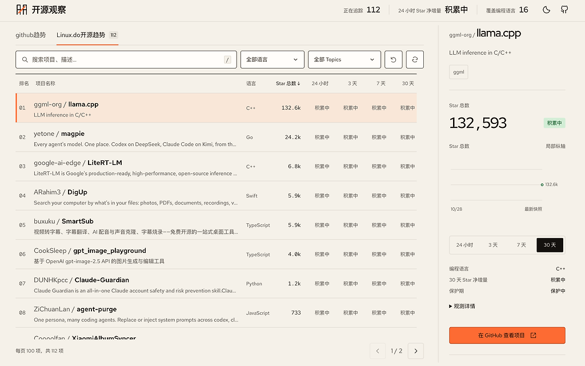This screenshot has width=585, height=366.
Task: Click 在 GitHub 查看项目 button
Action: pos(507,335)
